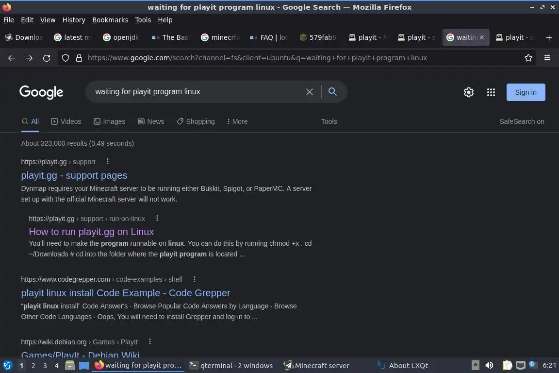
Task: Click the removable media tray icon
Action: point(475,365)
